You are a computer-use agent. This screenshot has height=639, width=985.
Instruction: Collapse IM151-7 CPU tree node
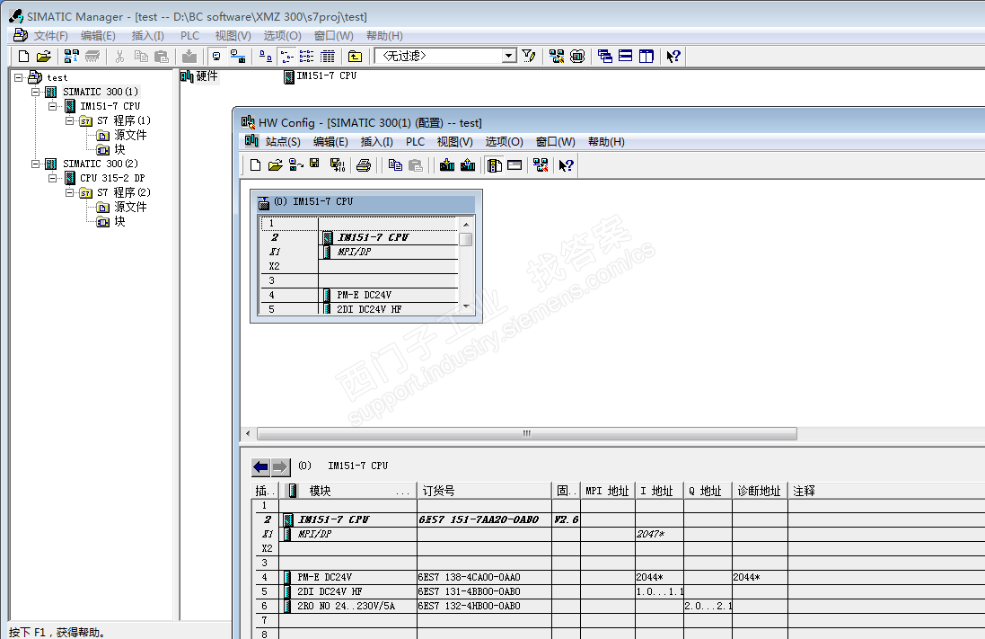(53, 106)
